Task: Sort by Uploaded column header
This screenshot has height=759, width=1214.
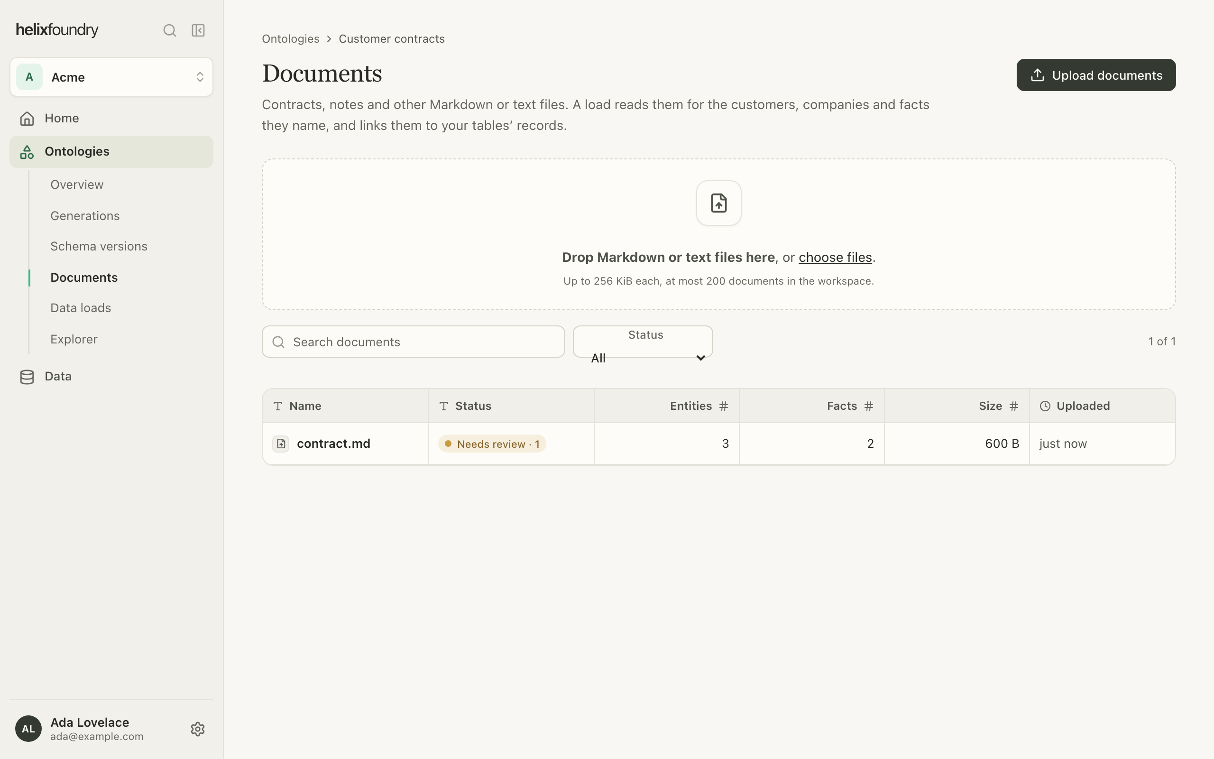Action: tap(1102, 406)
